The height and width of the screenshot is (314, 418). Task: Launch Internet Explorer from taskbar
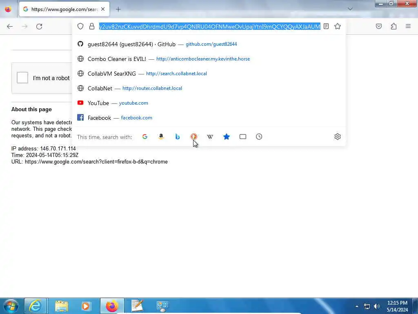tap(35, 306)
